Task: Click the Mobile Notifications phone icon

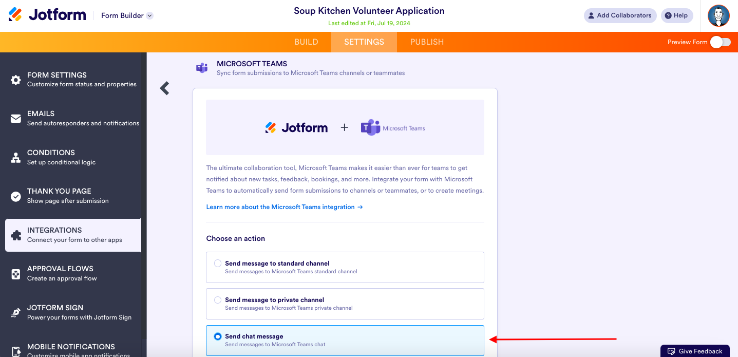Action: click(16, 351)
